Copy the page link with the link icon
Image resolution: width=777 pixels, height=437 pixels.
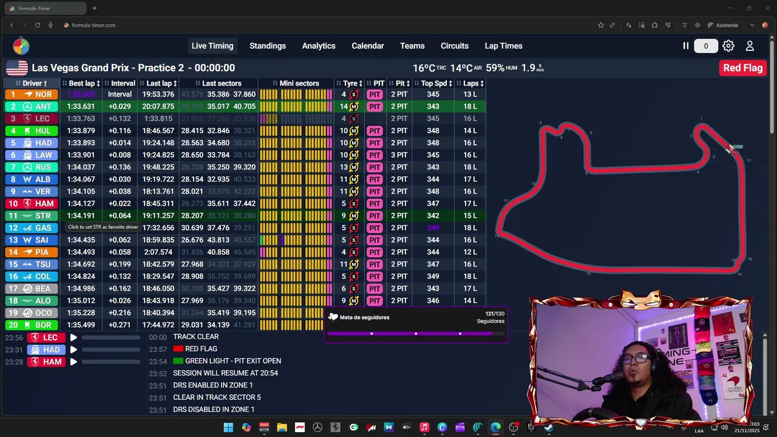612,25
